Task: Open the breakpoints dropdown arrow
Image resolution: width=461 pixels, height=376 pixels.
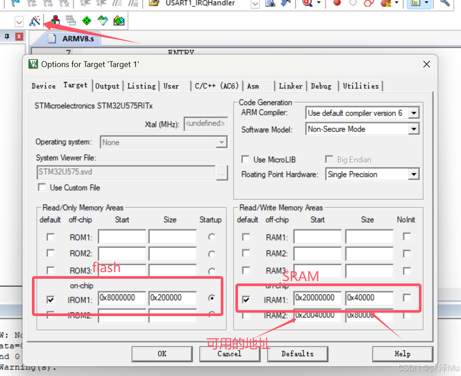Action: pyautogui.click(x=396, y=3)
